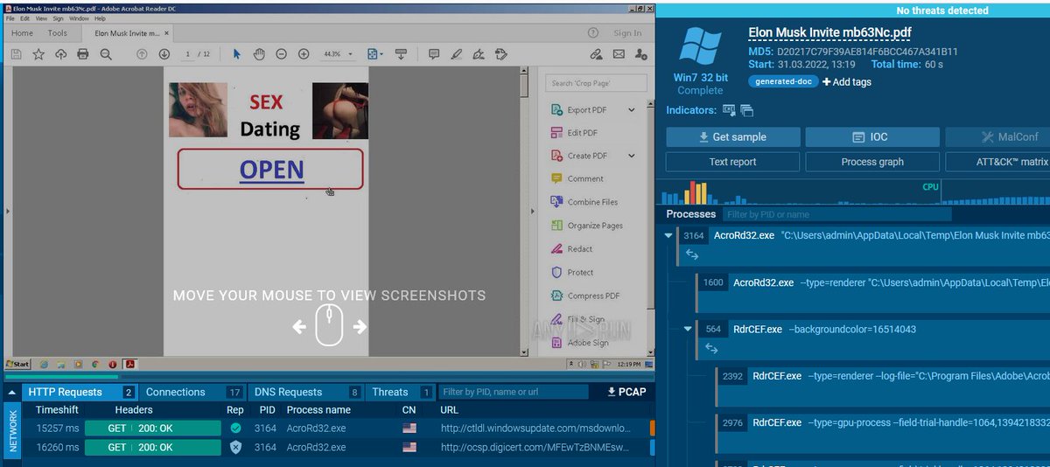Select the HTTP Requests tab
This screenshot has width=1050, height=467.
[x=79, y=392]
